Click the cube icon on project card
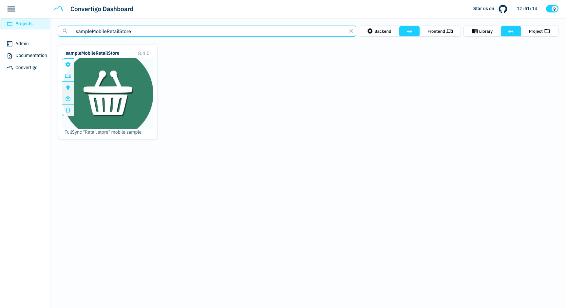The image size is (566, 308). point(68,99)
